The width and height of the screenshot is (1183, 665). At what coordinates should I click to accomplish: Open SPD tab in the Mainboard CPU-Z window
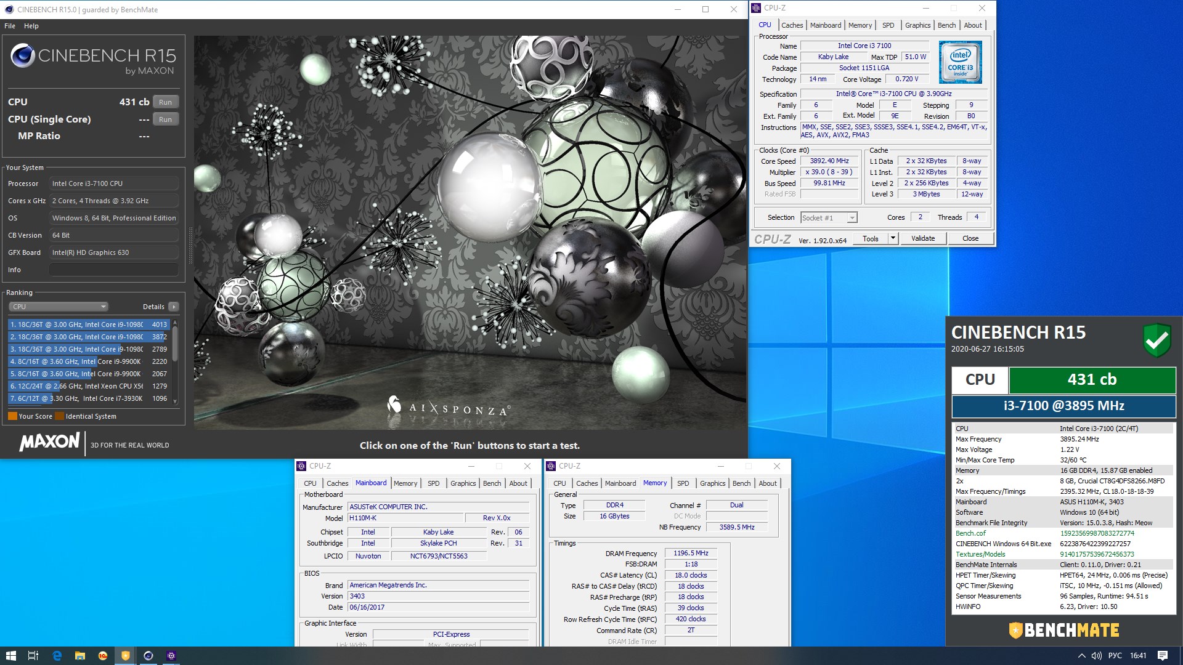(433, 483)
